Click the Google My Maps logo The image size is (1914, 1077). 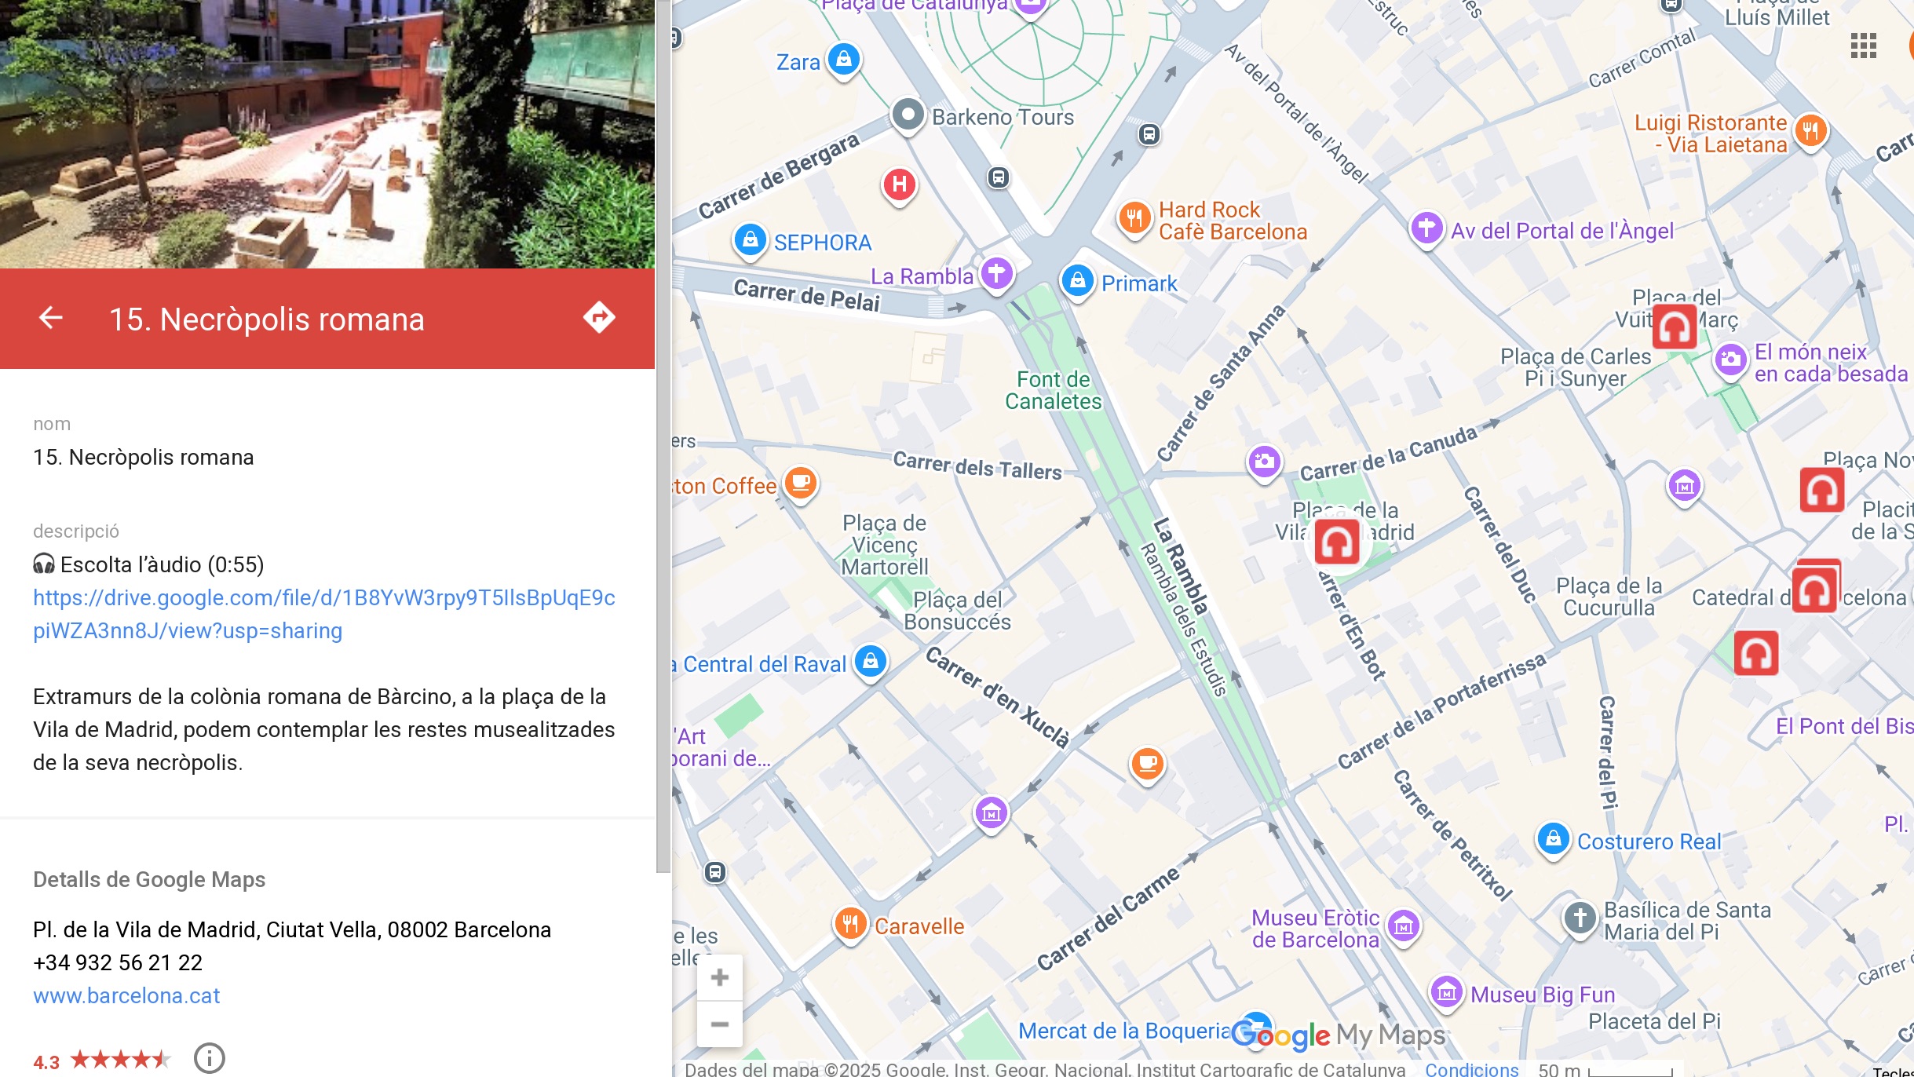click(x=1339, y=1035)
